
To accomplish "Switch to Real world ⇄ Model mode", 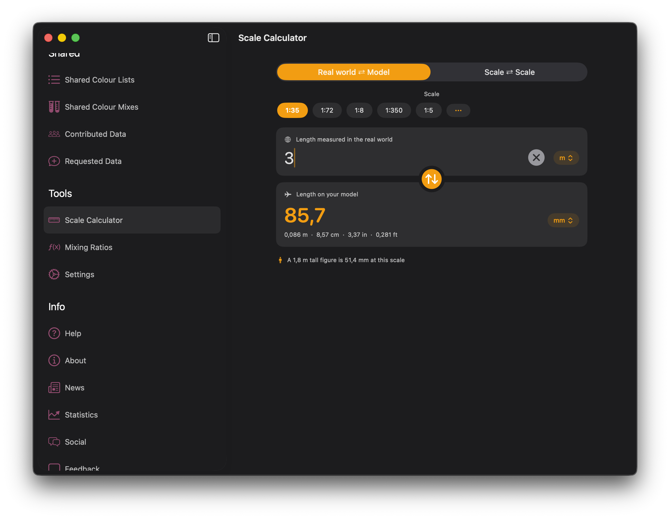I will (353, 72).
